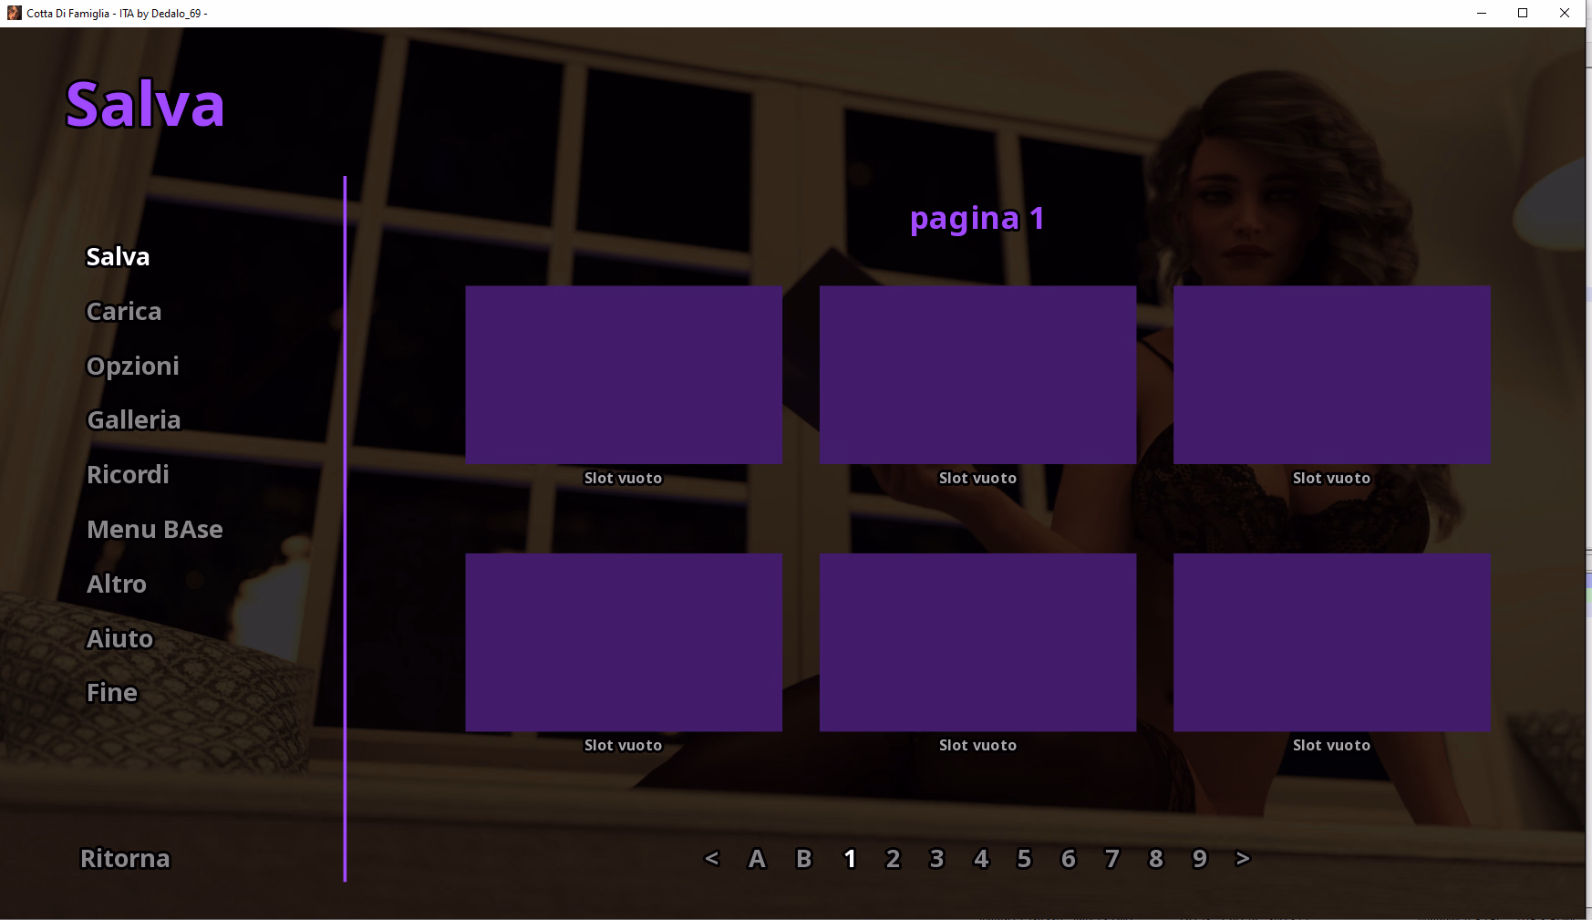The height and width of the screenshot is (920, 1592).
Task: Save to the first row's middle empty slot
Action: pyautogui.click(x=977, y=387)
